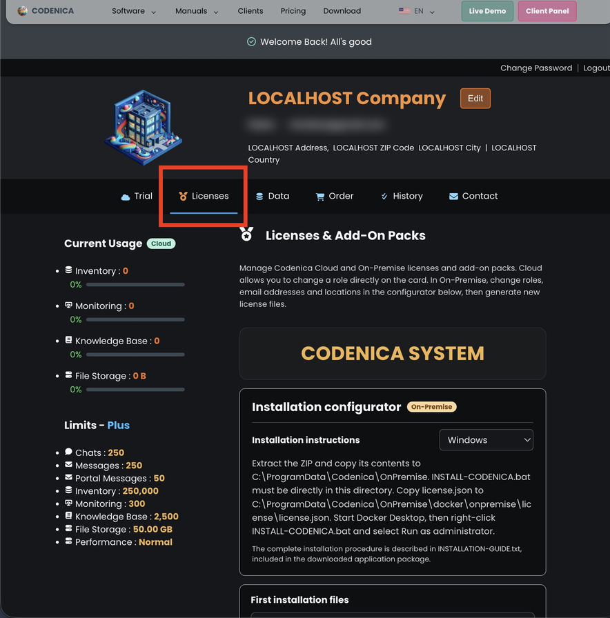Image resolution: width=610 pixels, height=618 pixels.
Task: Click the Change Password link
Action: (x=536, y=68)
